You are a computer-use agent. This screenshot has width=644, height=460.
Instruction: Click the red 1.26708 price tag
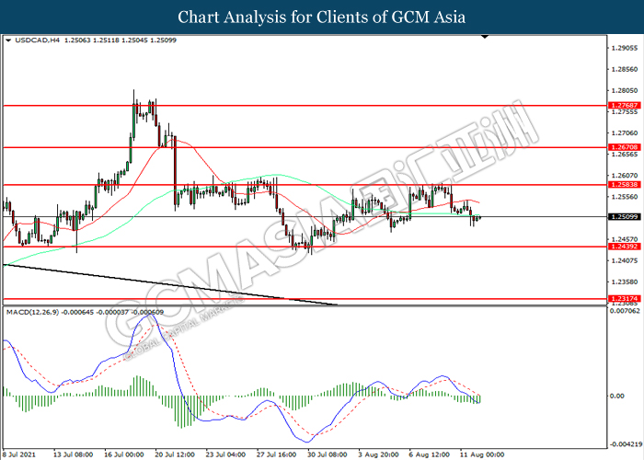pyautogui.click(x=624, y=147)
